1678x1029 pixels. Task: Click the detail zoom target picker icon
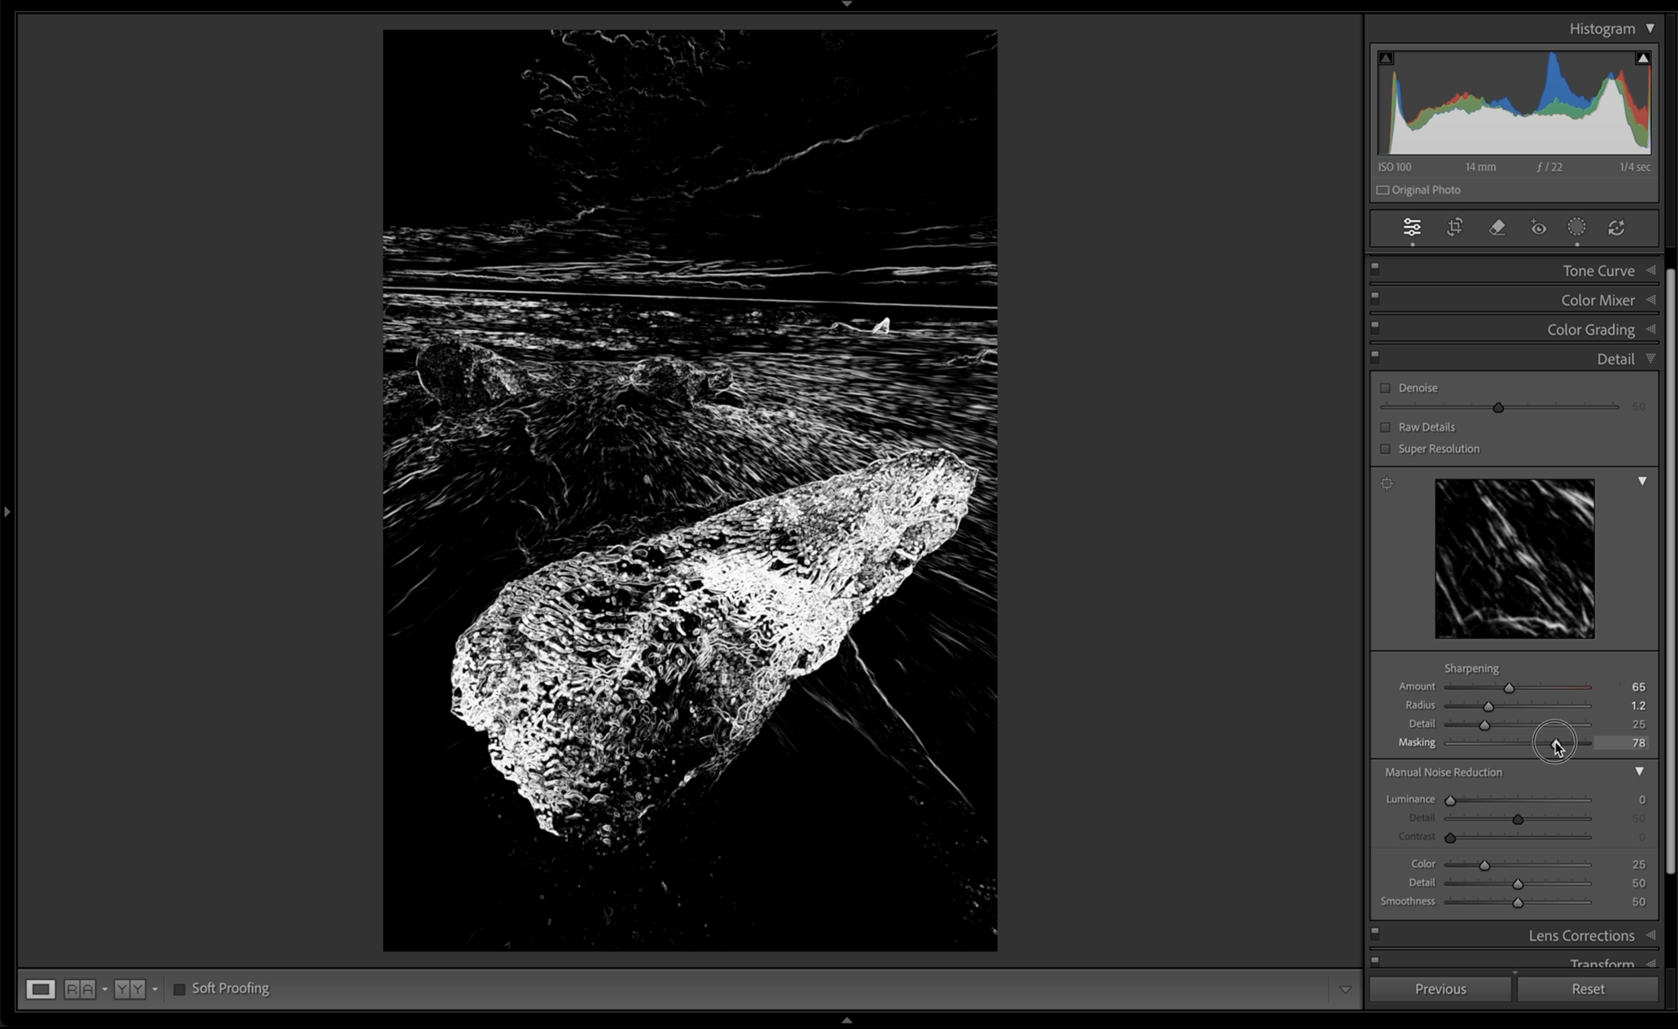tap(1387, 483)
